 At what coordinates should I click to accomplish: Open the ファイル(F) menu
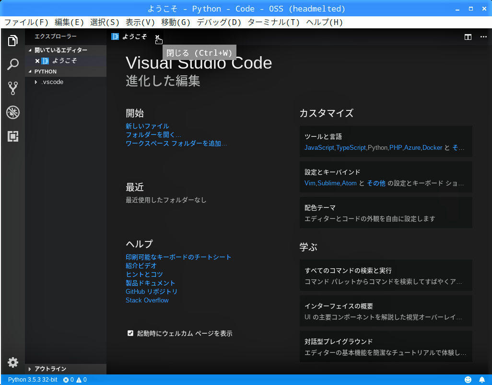point(26,22)
